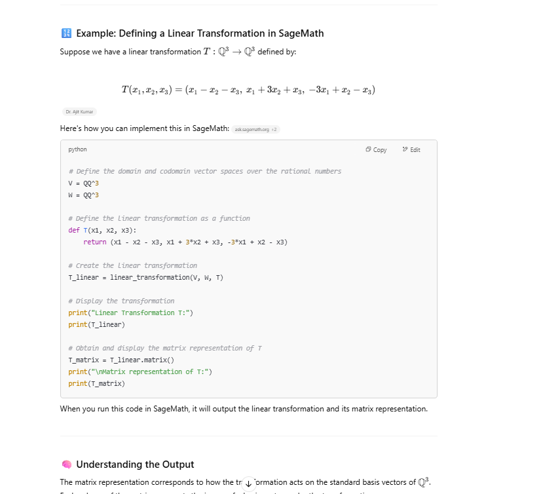Click the linear_transformation(V, W, T) code line
This screenshot has width=543, height=494.
[x=145, y=277]
